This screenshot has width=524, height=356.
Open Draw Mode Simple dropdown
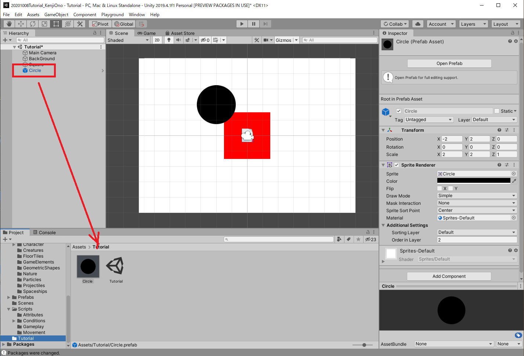(x=477, y=196)
